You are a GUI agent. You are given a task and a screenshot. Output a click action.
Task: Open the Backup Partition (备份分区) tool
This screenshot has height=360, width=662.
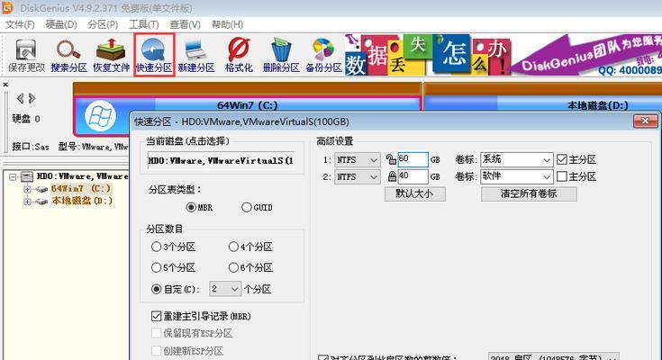tap(324, 55)
